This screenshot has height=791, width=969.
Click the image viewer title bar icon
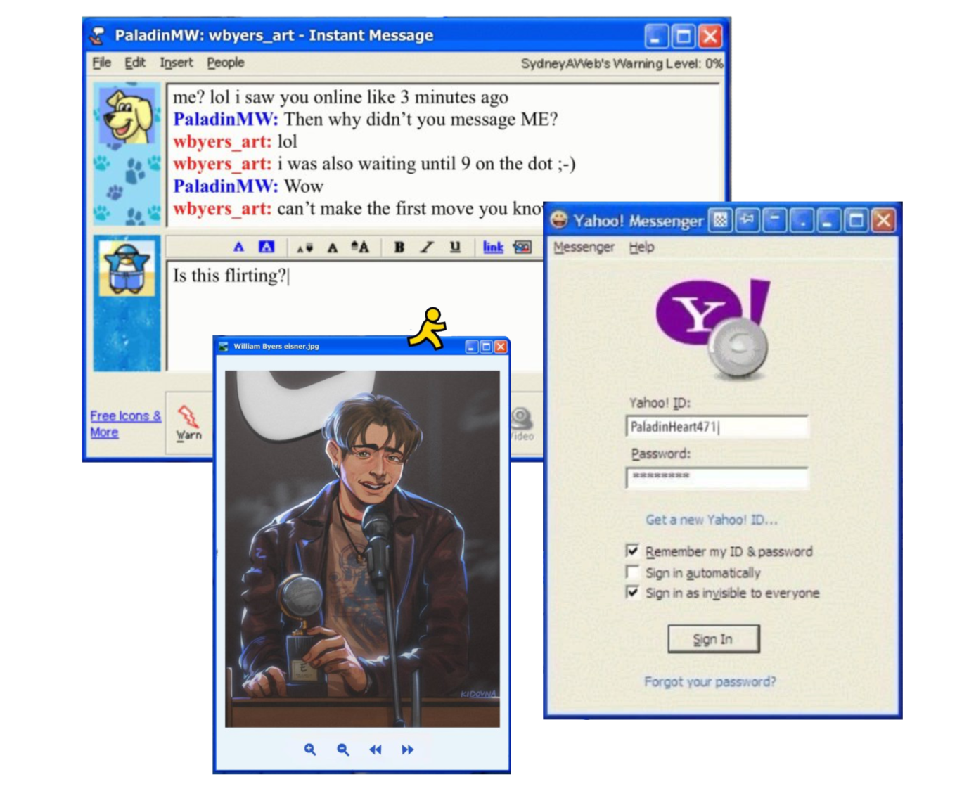point(224,347)
